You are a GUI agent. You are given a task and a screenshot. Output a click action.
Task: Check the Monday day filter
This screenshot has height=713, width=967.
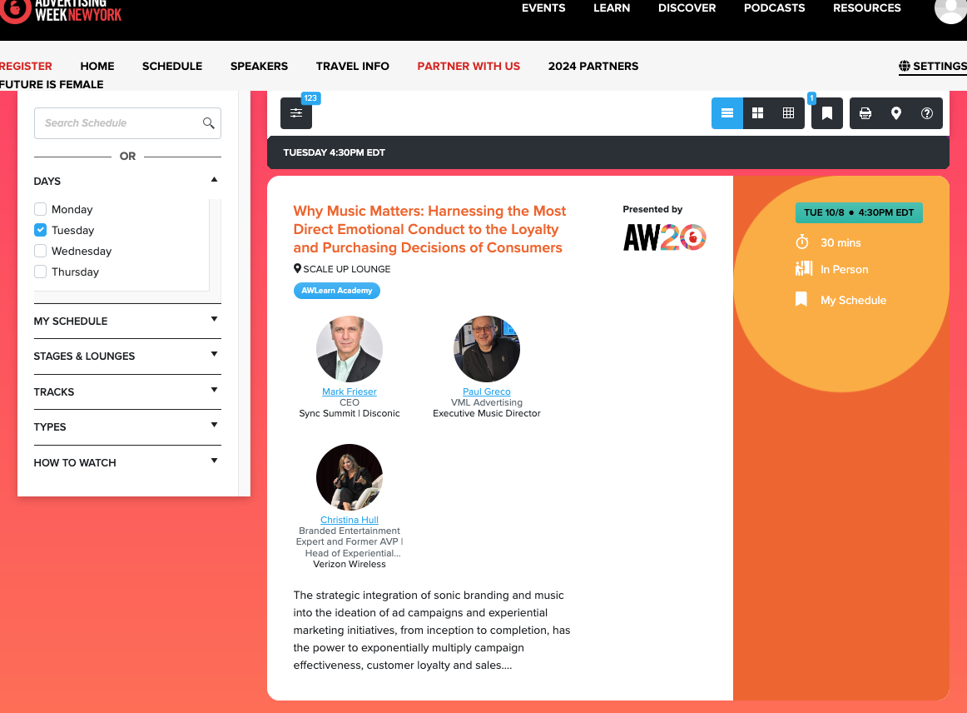tap(40, 209)
